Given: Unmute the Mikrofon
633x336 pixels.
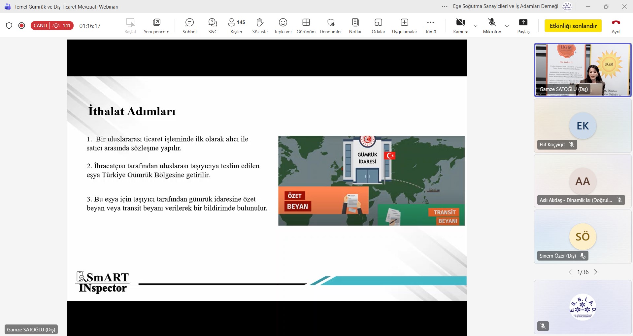Looking at the screenshot, I should coord(492,26).
